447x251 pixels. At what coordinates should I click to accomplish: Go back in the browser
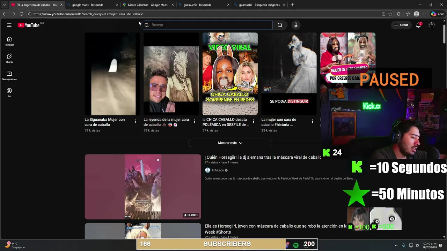tap(4, 14)
